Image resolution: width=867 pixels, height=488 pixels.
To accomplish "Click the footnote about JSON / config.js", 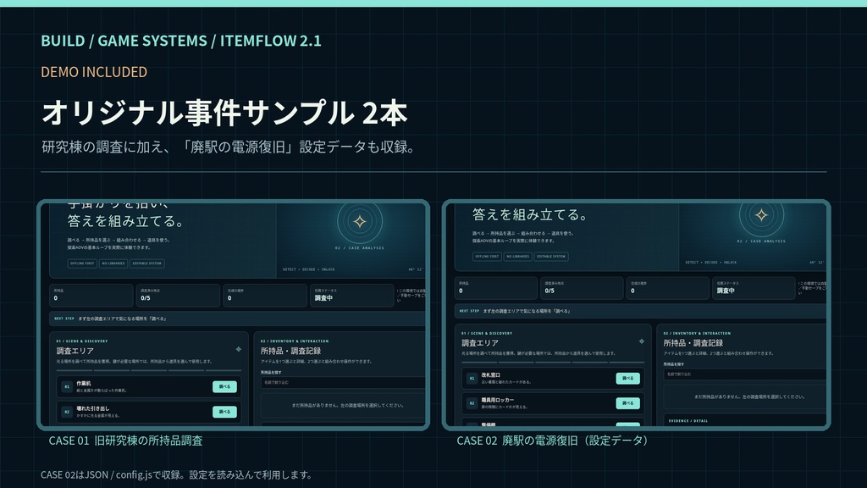I will coord(177,474).
